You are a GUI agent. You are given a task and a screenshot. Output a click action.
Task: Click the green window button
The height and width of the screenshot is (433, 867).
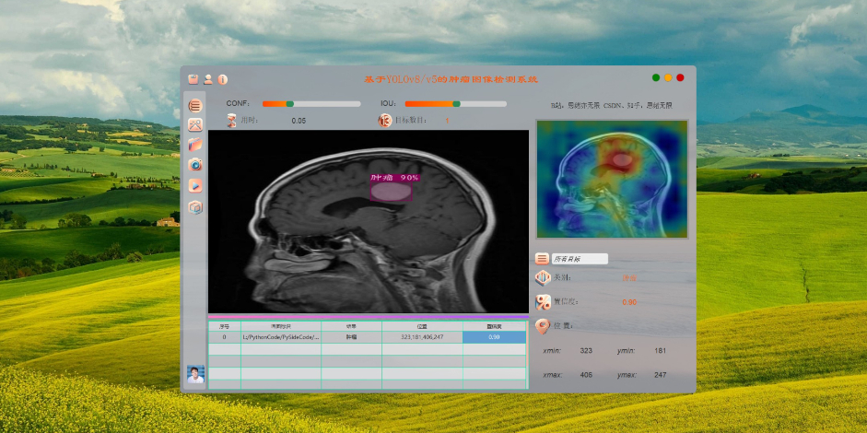click(x=656, y=78)
